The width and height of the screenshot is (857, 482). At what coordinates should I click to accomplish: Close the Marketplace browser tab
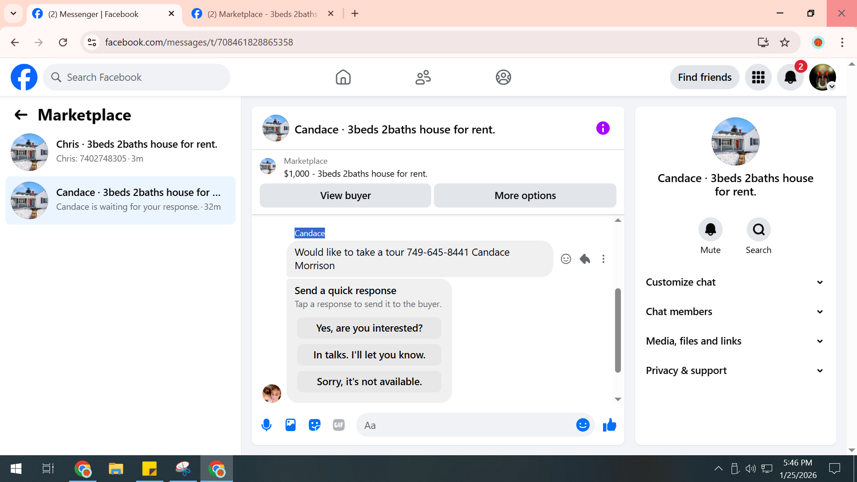pyautogui.click(x=331, y=14)
